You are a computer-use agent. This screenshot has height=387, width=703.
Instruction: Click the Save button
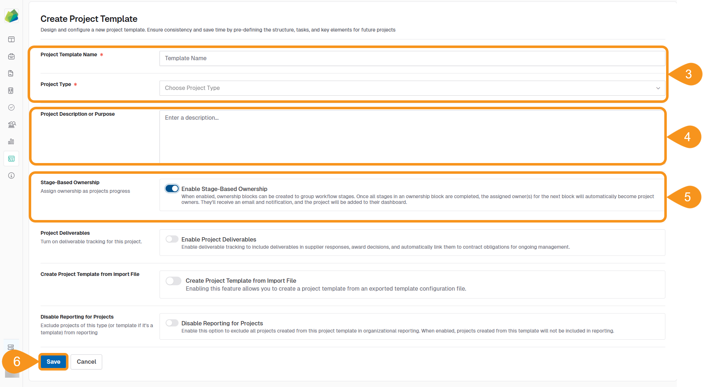[x=53, y=362]
